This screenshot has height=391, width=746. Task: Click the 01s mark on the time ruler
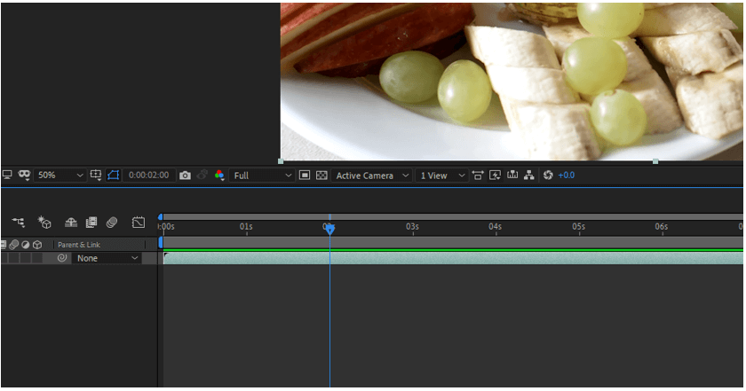point(246,227)
